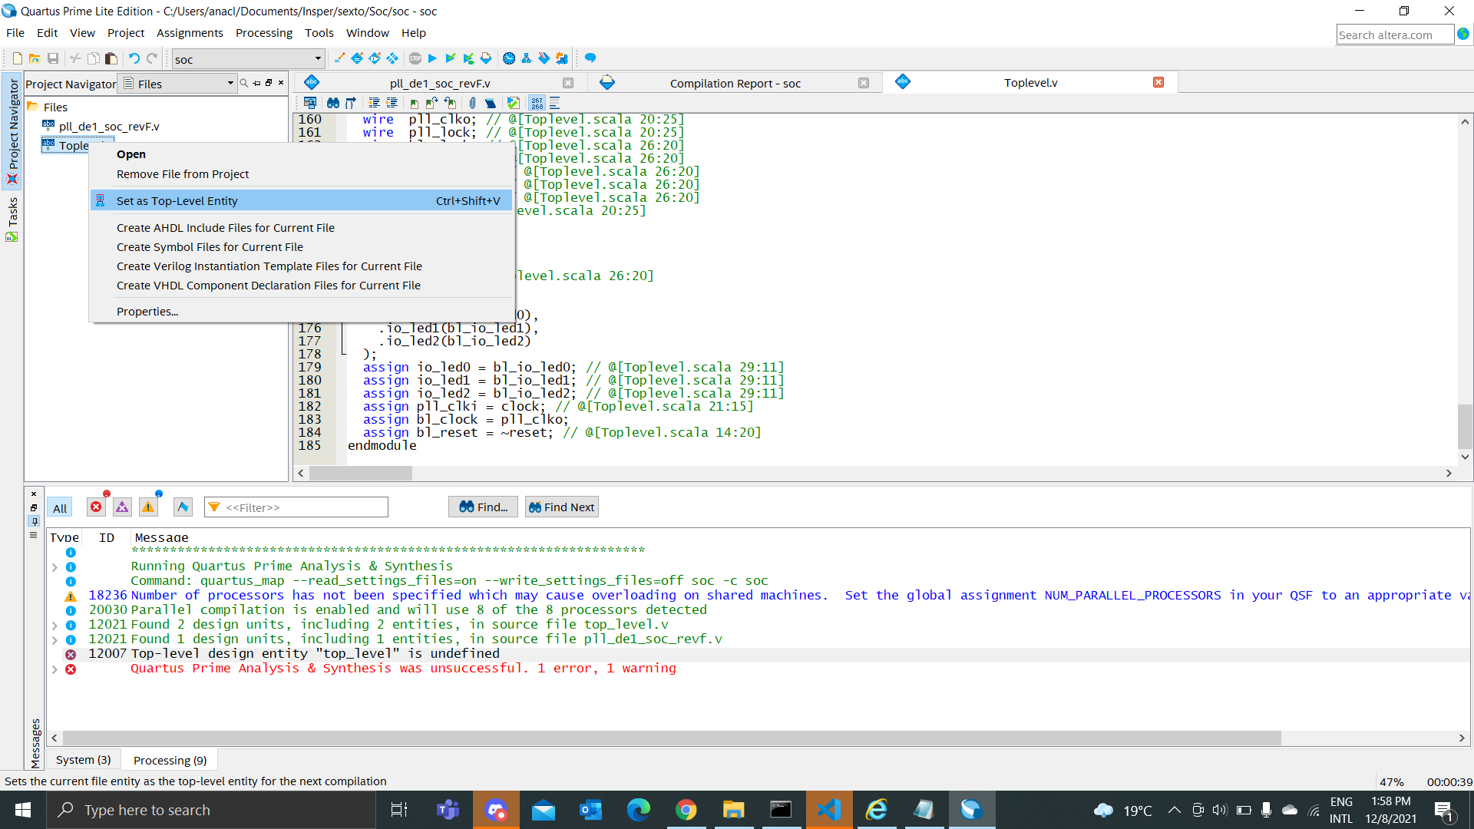The width and height of the screenshot is (1474, 829).
Task: Expand the Found 1 design units message
Action: pyautogui.click(x=55, y=640)
